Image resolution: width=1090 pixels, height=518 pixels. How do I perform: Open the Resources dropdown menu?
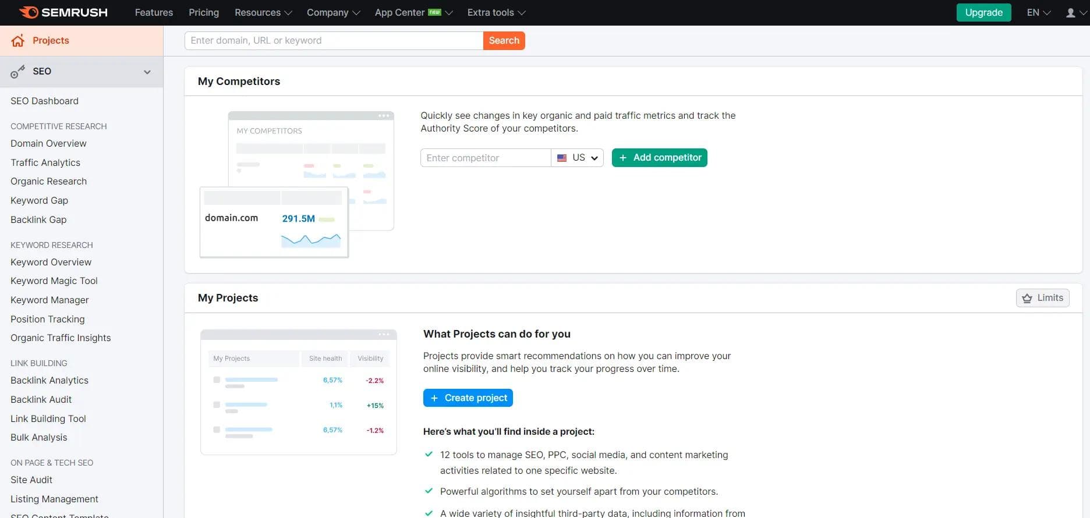(263, 12)
